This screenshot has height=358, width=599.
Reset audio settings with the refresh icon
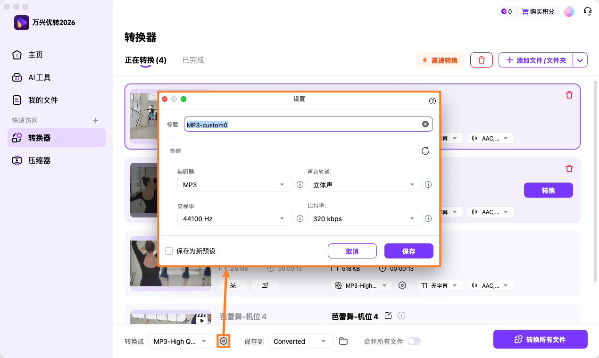(425, 150)
